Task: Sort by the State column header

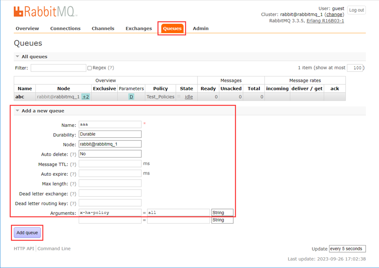Action: pos(186,89)
